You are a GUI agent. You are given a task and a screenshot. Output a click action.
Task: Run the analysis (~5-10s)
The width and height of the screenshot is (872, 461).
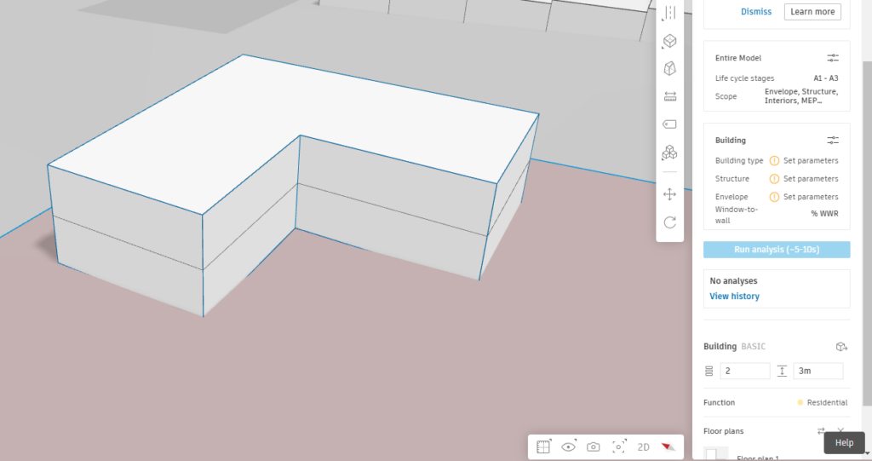coord(777,250)
